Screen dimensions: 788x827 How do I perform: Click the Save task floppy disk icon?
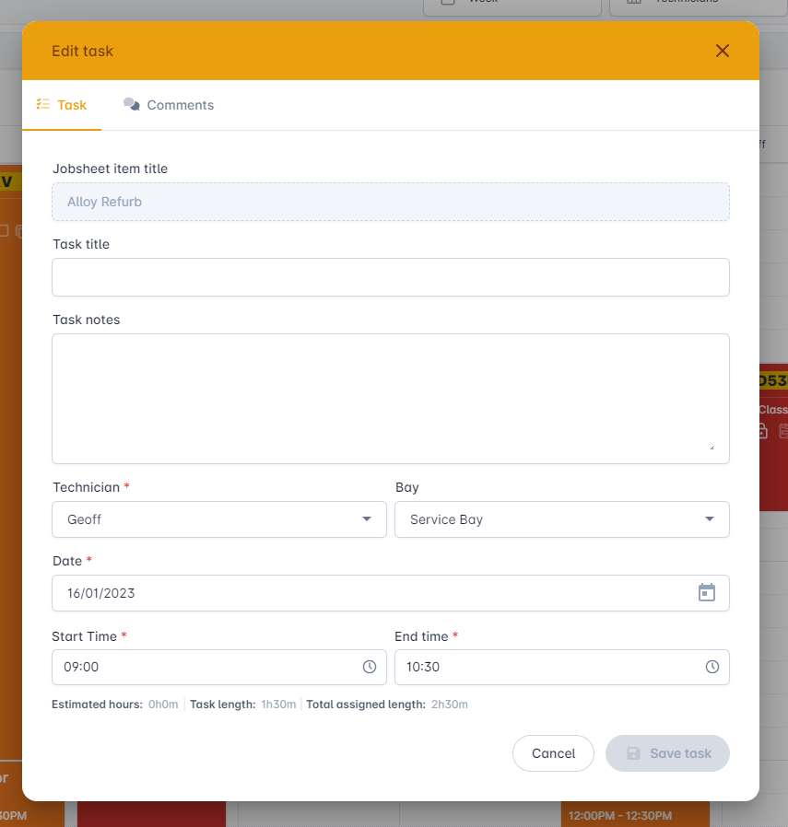pyautogui.click(x=633, y=753)
